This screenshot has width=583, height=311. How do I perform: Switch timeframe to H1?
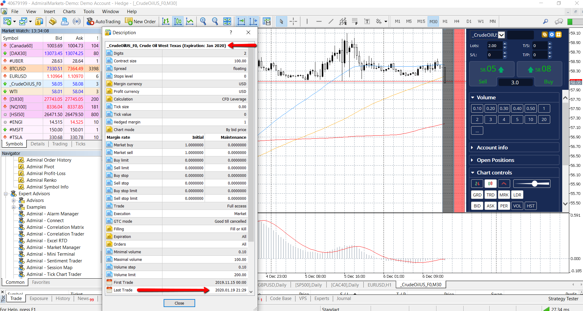445,21
